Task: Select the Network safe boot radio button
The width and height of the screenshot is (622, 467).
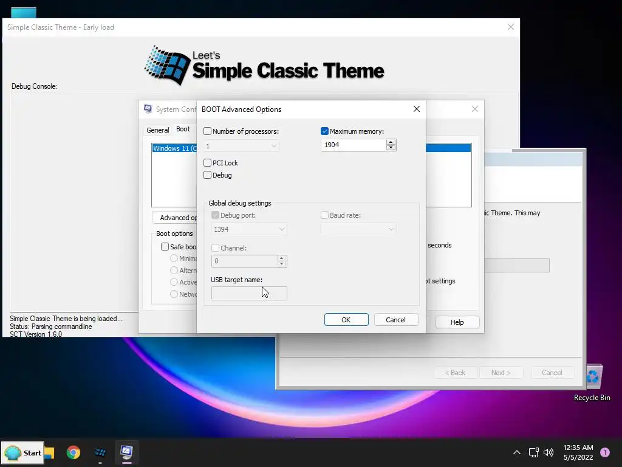Action: [x=173, y=294]
